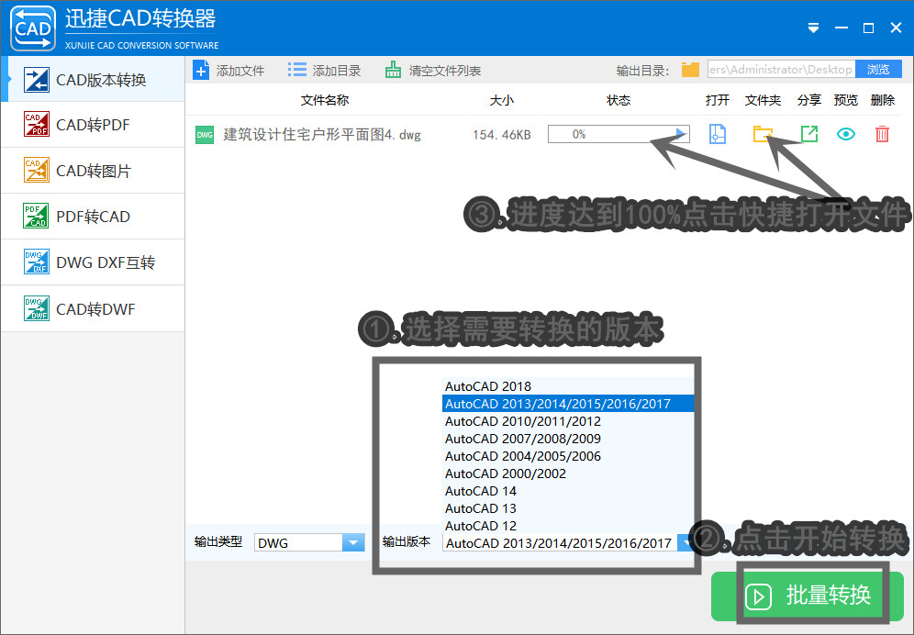
Task: Click the 大小 column header
Action: point(502,100)
